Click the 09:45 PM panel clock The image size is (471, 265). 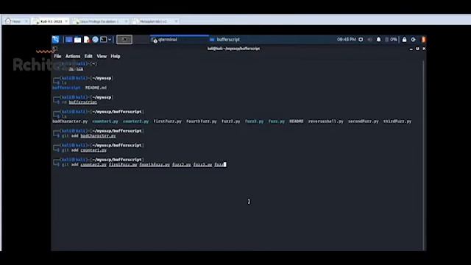tap(346, 40)
